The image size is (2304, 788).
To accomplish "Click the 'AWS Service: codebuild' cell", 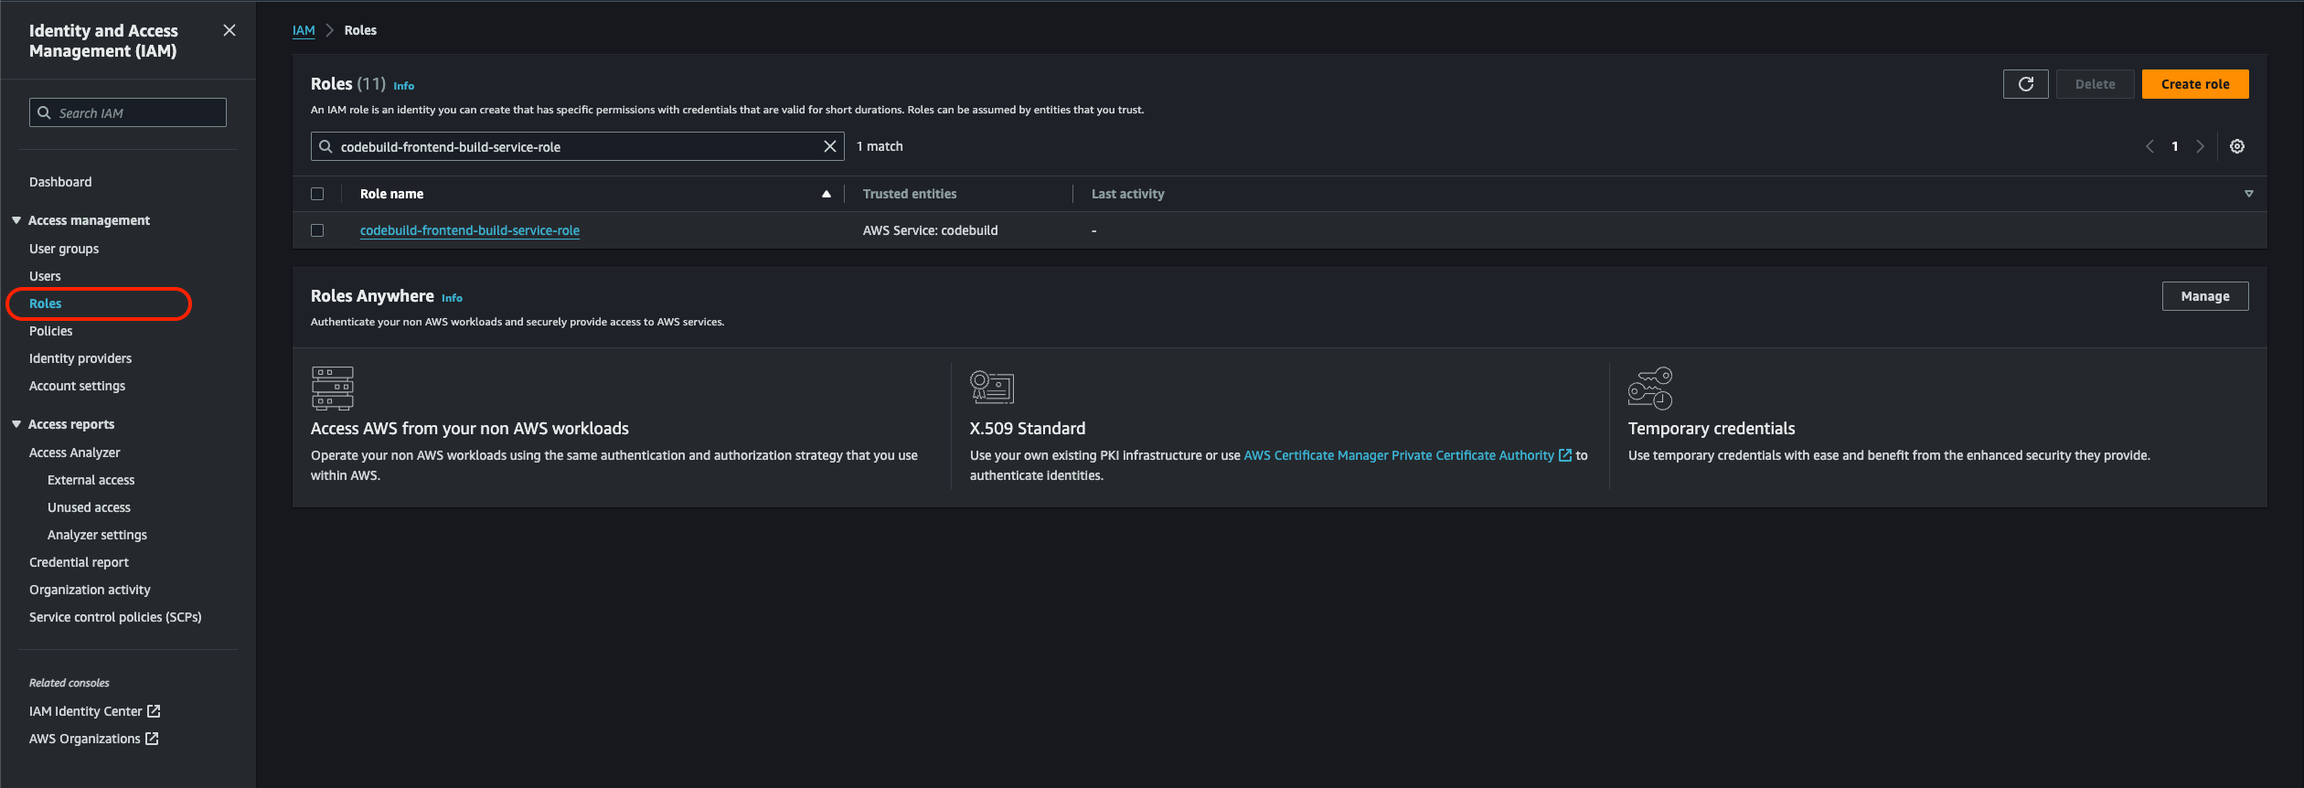I will point(931,230).
